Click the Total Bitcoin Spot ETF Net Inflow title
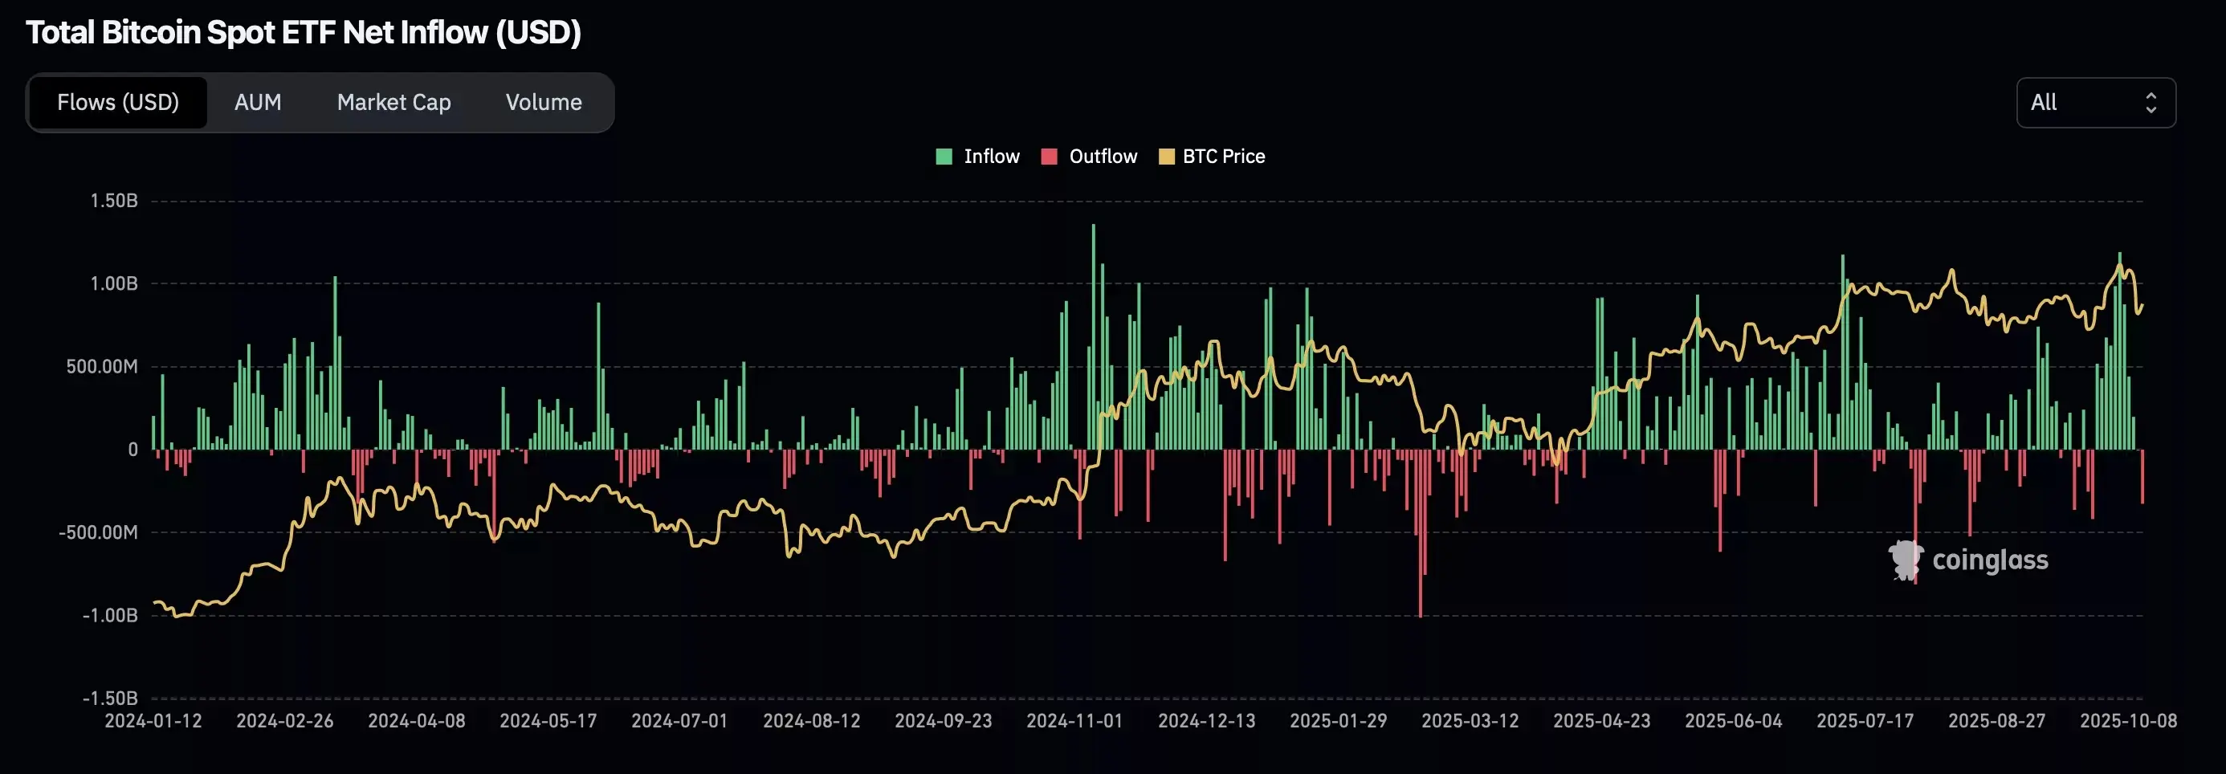Screen dimensions: 2226x774 coord(304,32)
